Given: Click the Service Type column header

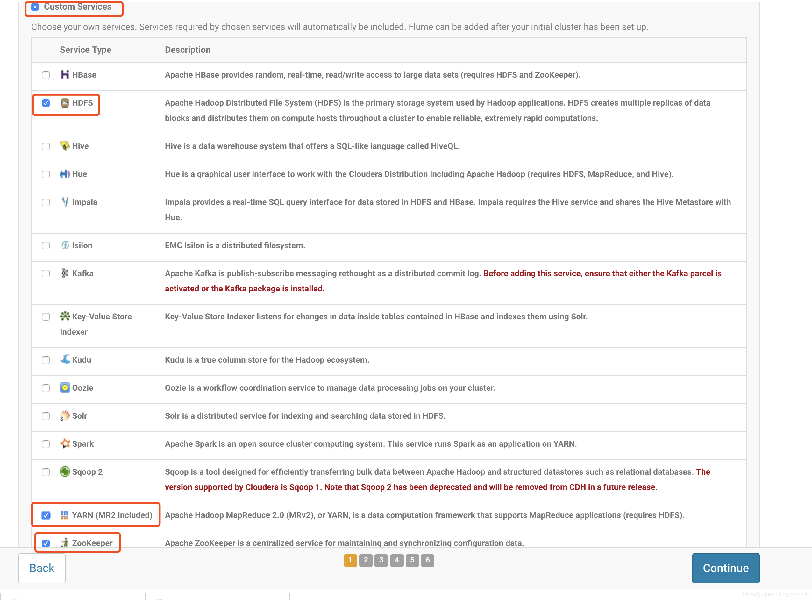Looking at the screenshot, I should pos(85,50).
